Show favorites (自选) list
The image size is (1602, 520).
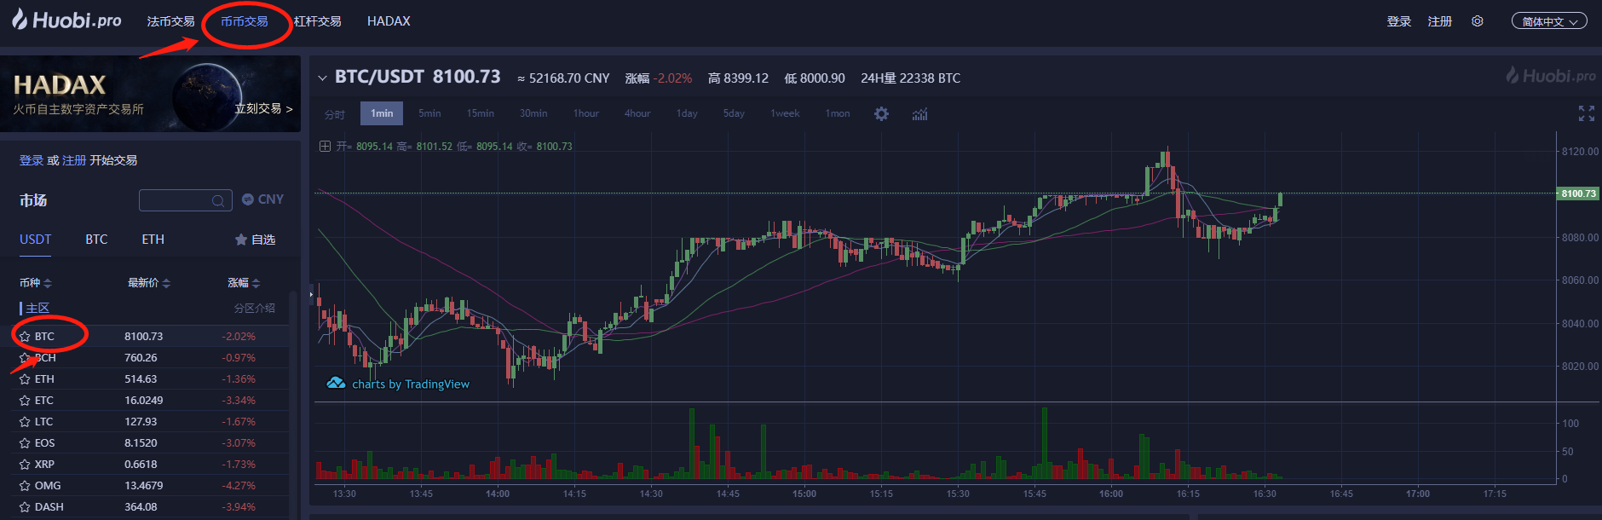pos(255,240)
